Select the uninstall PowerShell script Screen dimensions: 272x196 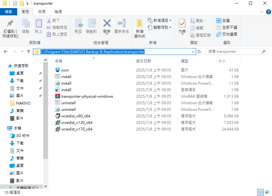pyautogui.click(x=68, y=110)
